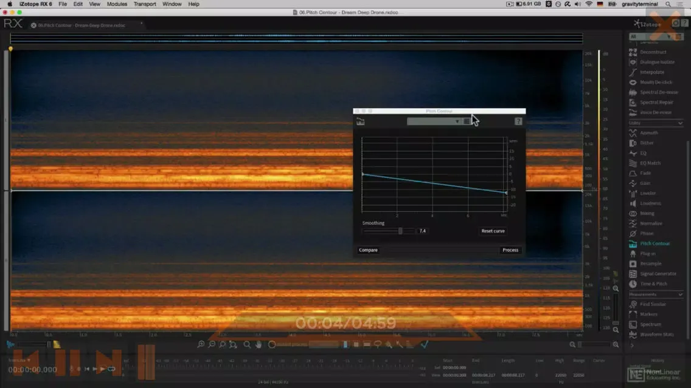Open Pitch Contour help question-mark icon
The height and width of the screenshot is (388, 691).
[x=518, y=121]
